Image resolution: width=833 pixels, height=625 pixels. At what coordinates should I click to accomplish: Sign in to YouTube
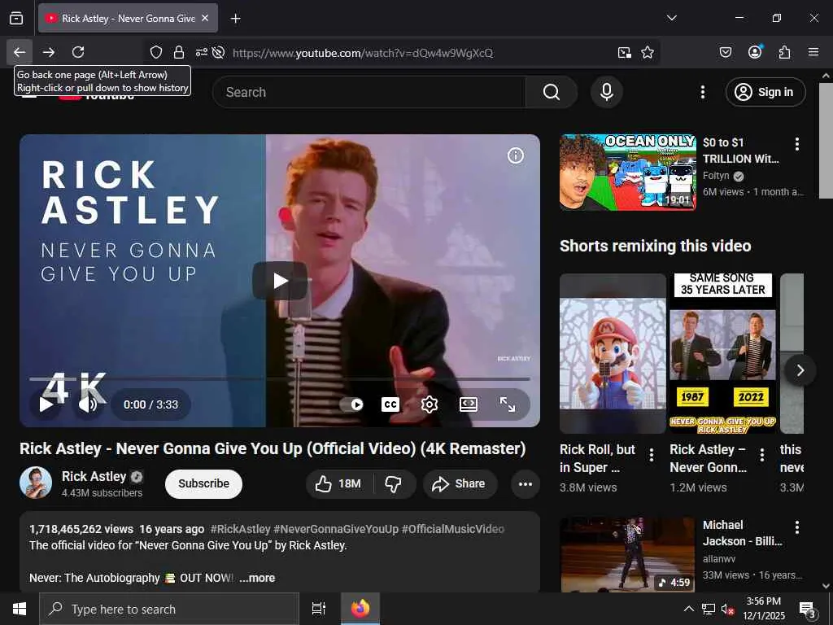click(x=765, y=92)
